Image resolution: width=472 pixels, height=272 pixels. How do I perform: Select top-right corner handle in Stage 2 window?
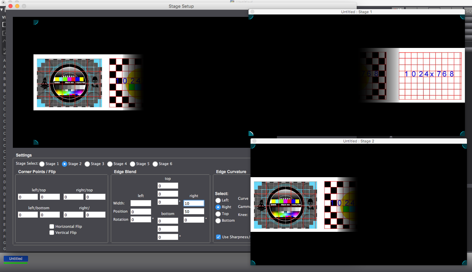(x=464, y=146)
